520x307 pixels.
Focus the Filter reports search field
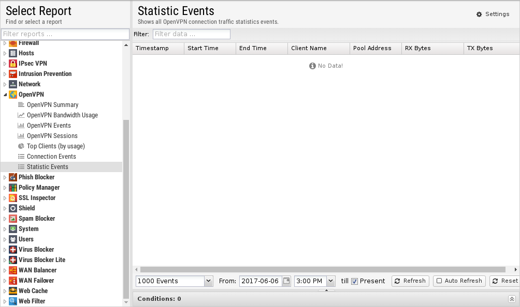[x=65, y=34]
